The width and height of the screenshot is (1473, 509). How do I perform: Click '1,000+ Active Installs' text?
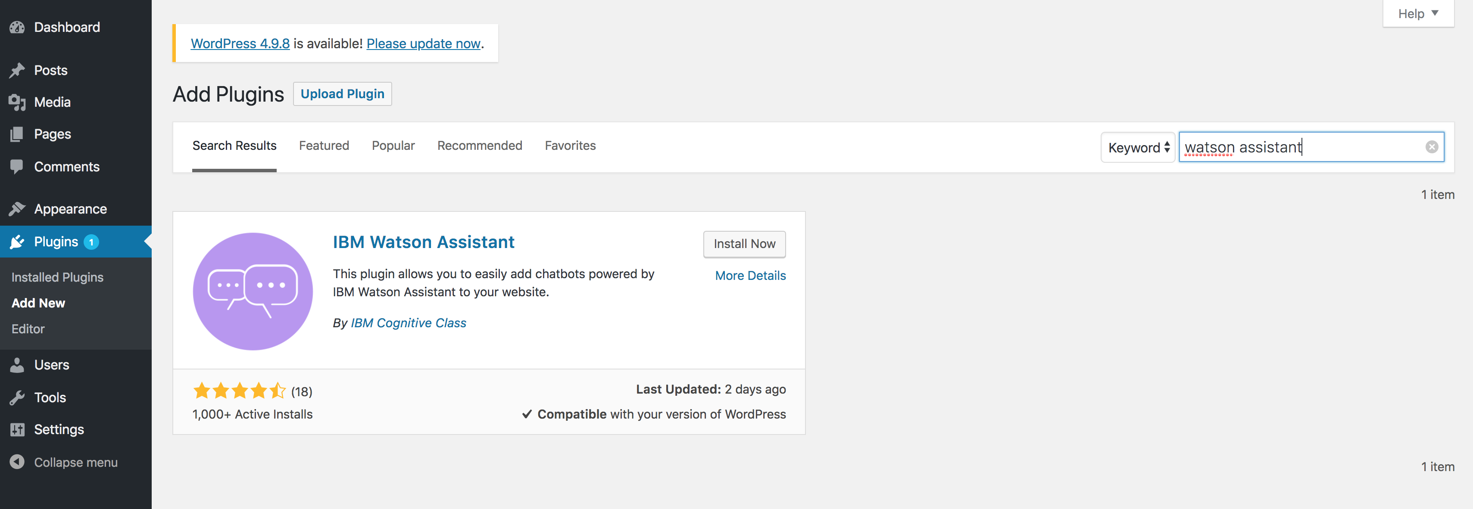click(x=252, y=414)
